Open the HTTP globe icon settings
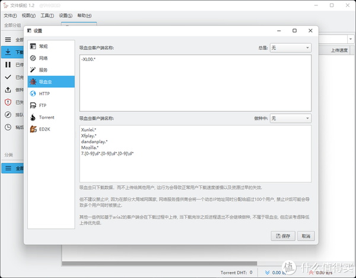 (33, 93)
